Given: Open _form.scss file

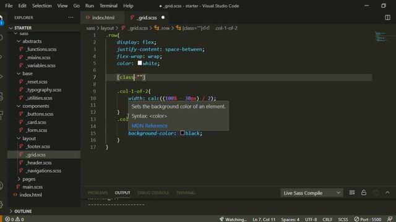Looking at the screenshot, I should pos(37,130).
